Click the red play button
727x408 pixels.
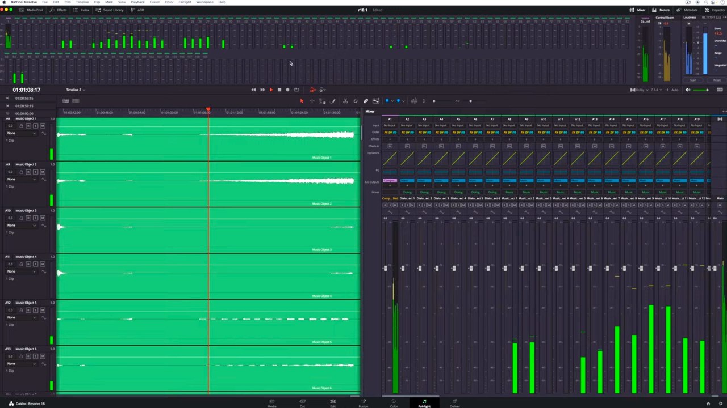(x=271, y=90)
